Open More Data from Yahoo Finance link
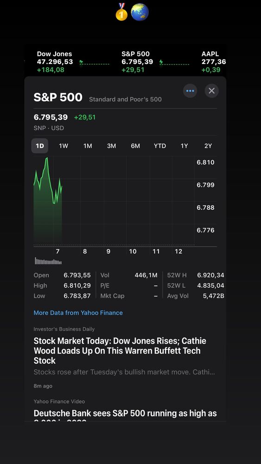The width and height of the screenshot is (261, 464). [x=78, y=313]
